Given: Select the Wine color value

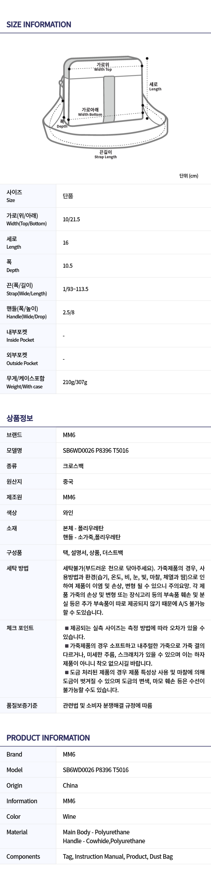Looking at the screenshot, I should 69,817.
